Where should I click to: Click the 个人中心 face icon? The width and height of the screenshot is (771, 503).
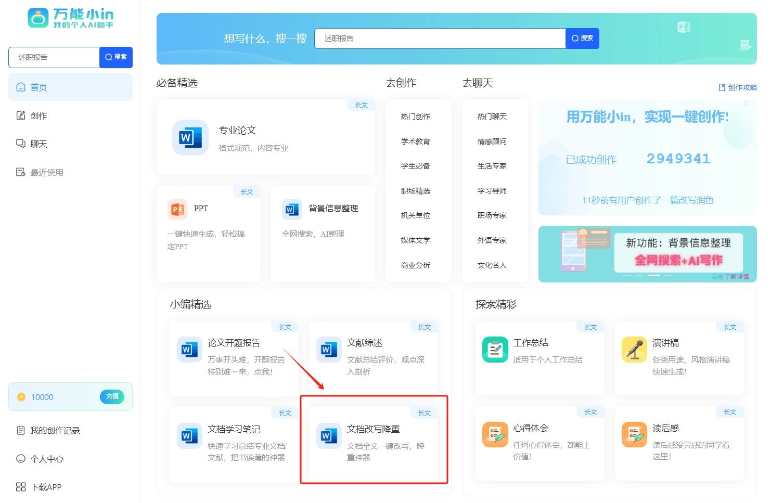tap(21, 459)
